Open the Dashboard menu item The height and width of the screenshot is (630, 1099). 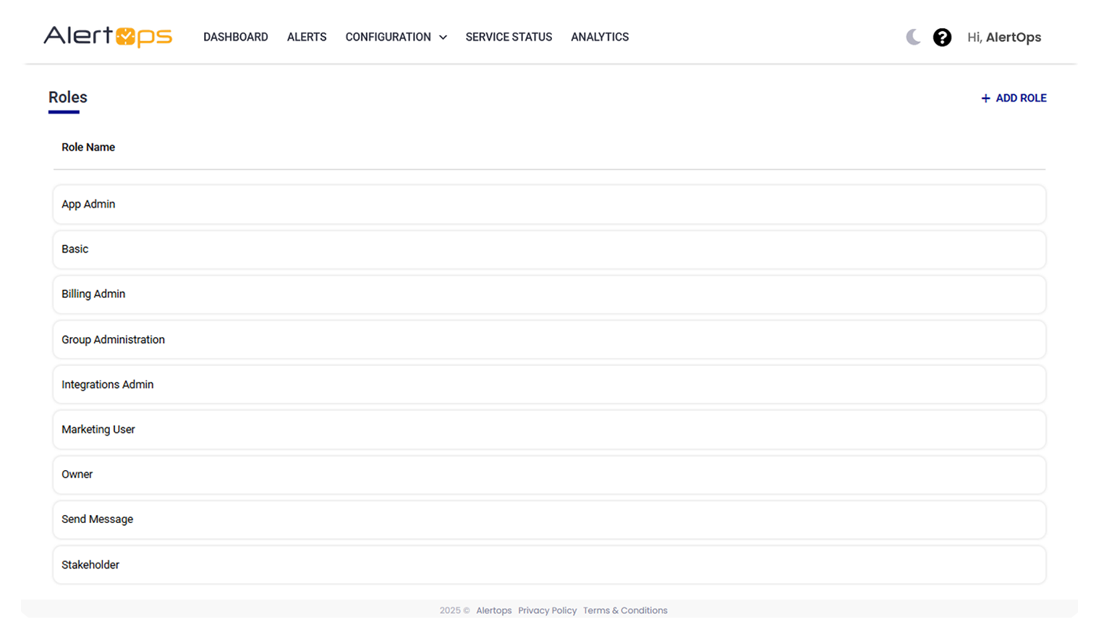(235, 37)
